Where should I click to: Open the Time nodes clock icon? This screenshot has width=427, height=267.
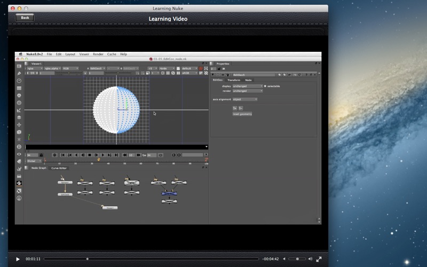coord(19,81)
